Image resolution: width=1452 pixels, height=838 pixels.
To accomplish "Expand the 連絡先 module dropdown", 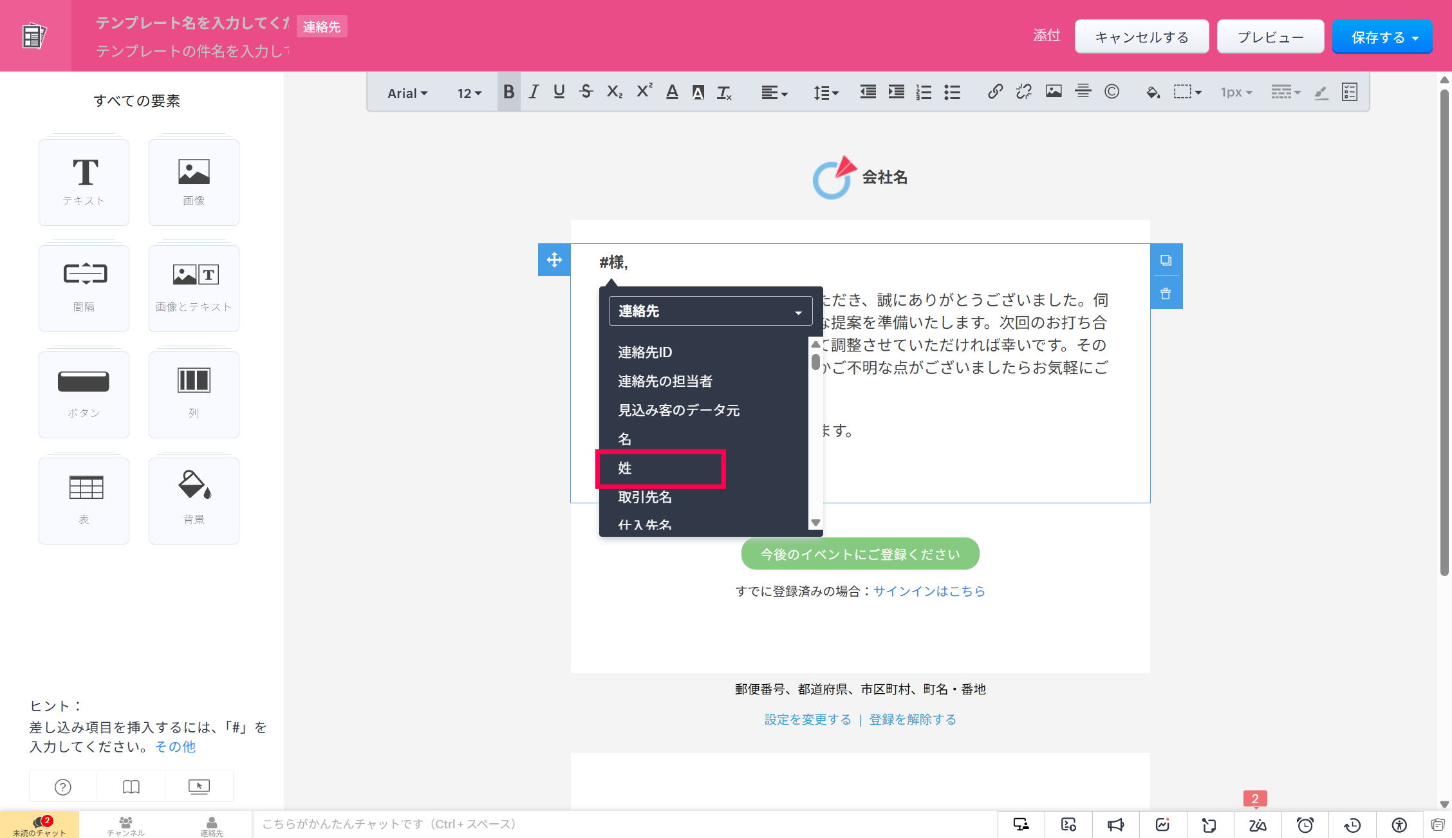I will click(x=710, y=312).
